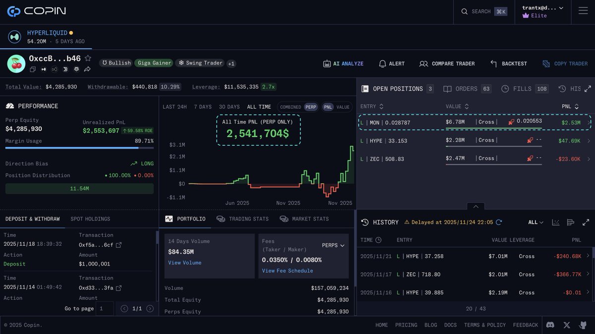Open the hamburger menu
This screenshot has height=334, width=595.
(x=583, y=11)
